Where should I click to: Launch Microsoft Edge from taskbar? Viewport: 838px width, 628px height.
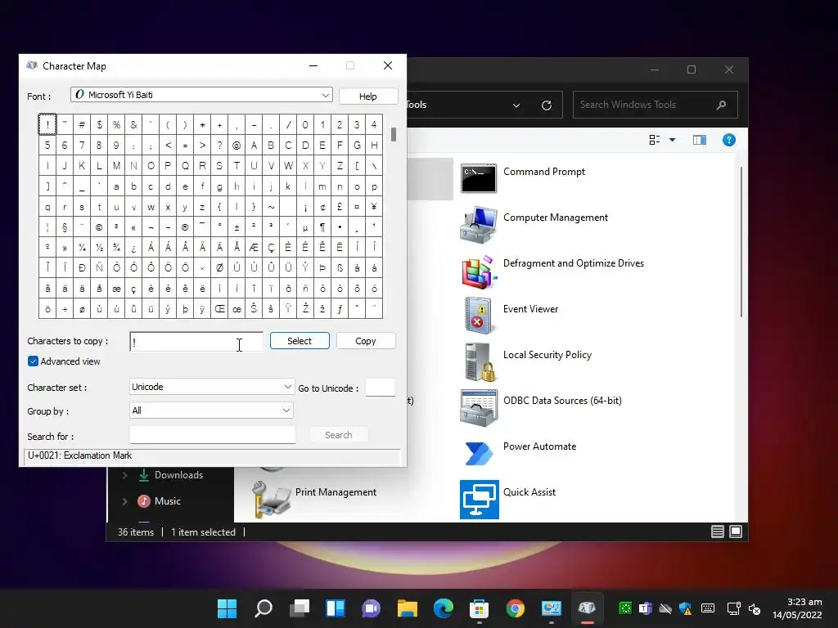click(443, 608)
